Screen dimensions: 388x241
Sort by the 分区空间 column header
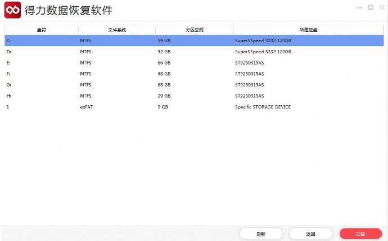click(195, 30)
